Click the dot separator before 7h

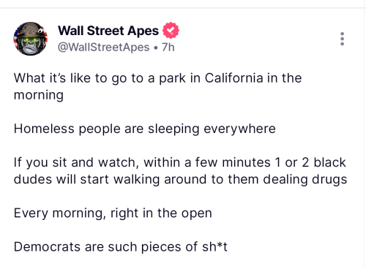[x=156, y=48]
